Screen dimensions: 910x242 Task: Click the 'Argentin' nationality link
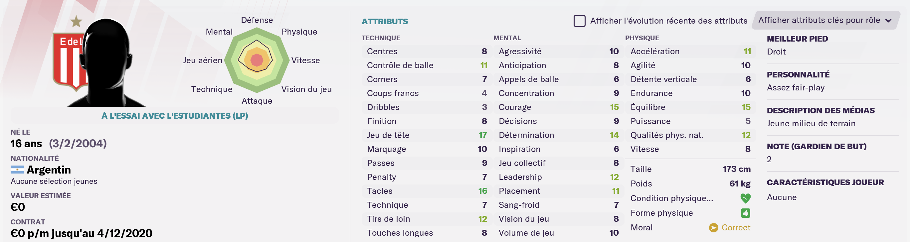coord(49,170)
